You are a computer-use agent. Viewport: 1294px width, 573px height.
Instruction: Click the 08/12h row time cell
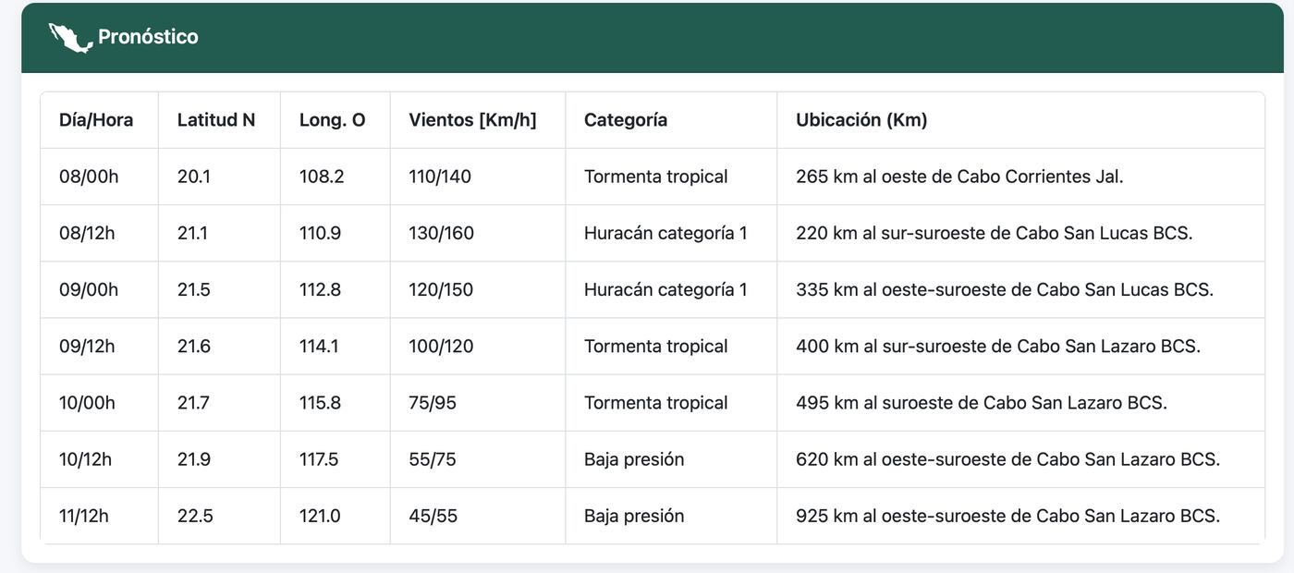87,233
